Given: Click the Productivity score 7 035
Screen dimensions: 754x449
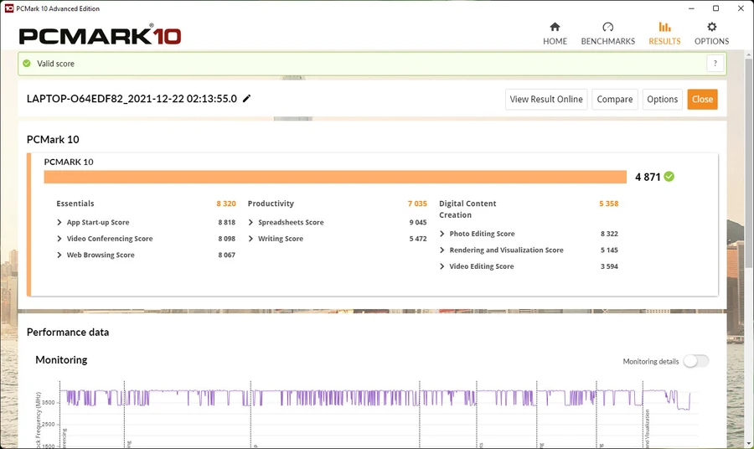Looking at the screenshot, I should (417, 204).
